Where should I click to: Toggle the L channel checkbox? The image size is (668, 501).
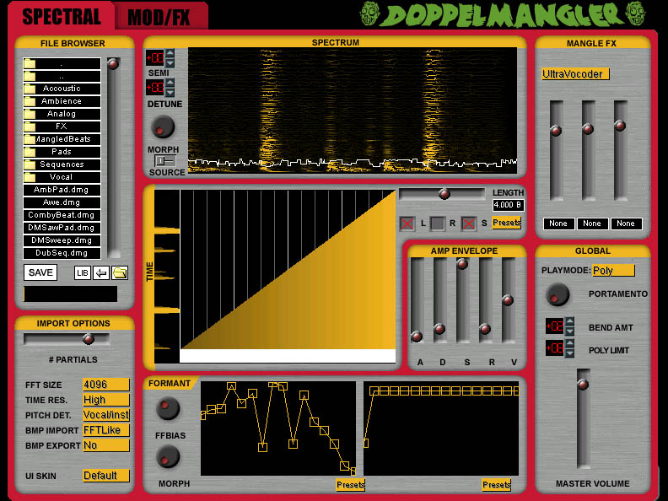(407, 224)
